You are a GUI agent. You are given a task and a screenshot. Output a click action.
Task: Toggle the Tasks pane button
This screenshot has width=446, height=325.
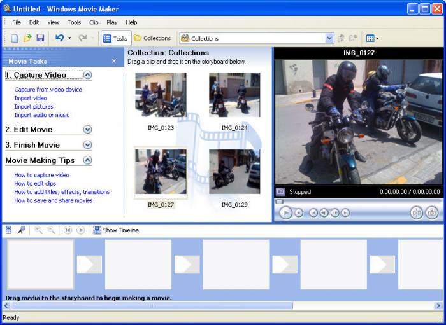(115, 38)
